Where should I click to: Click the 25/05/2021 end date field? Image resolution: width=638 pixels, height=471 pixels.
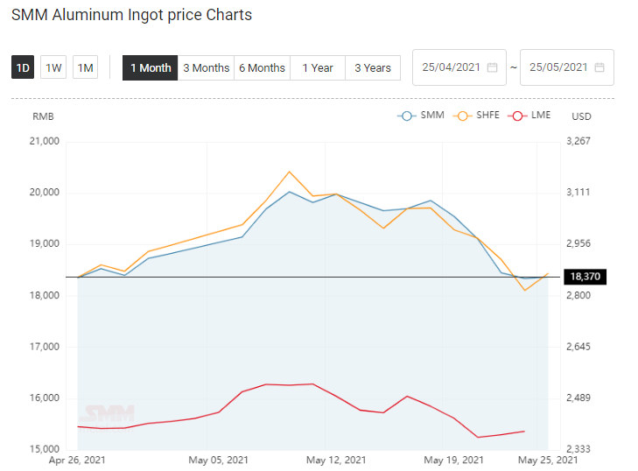(x=567, y=67)
